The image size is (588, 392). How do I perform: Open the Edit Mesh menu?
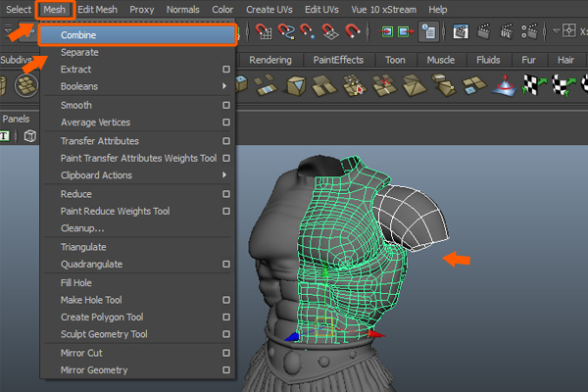coord(99,9)
